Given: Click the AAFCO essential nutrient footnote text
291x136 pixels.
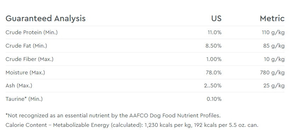Looking at the screenshot, I should tap(113, 116).
